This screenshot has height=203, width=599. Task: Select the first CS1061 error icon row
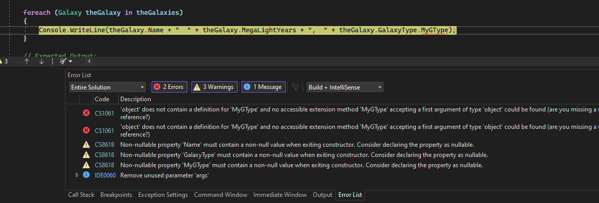[87, 113]
